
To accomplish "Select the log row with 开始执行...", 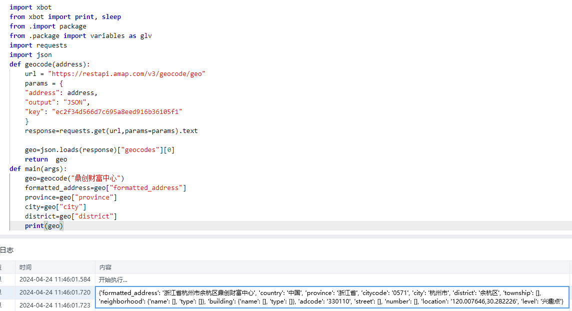I will 113,279.
